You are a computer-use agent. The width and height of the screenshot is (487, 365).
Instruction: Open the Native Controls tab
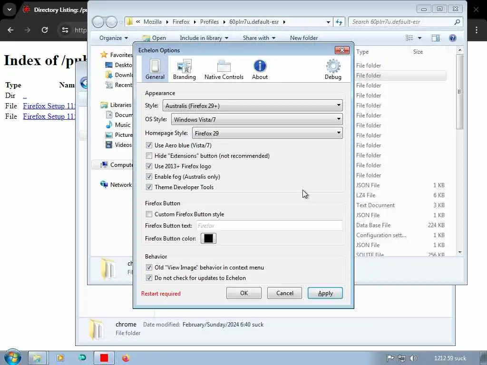(224, 69)
